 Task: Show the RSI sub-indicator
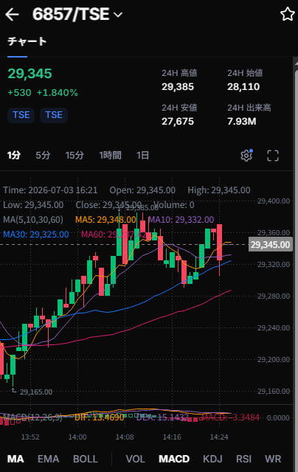(x=243, y=459)
